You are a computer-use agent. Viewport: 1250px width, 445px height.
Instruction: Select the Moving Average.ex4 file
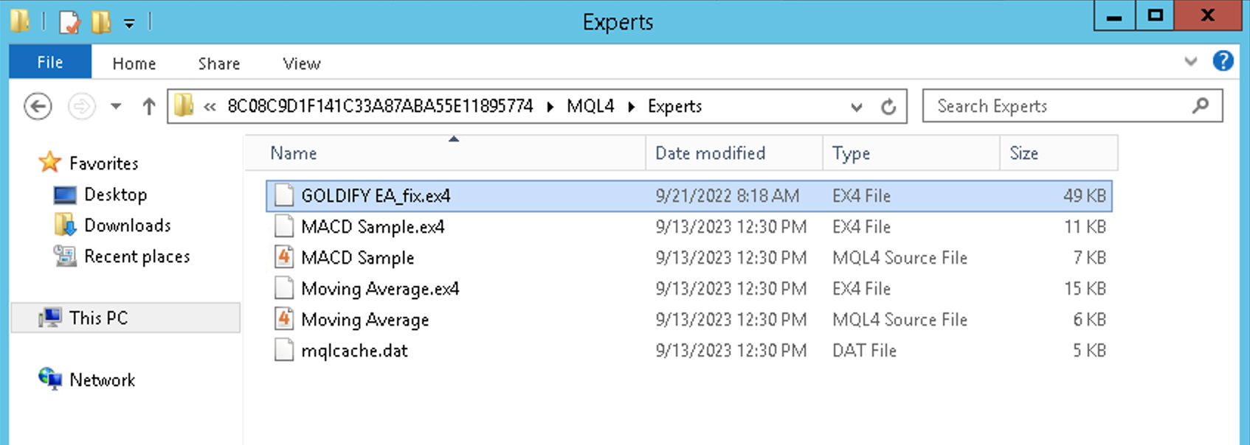[x=380, y=289]
